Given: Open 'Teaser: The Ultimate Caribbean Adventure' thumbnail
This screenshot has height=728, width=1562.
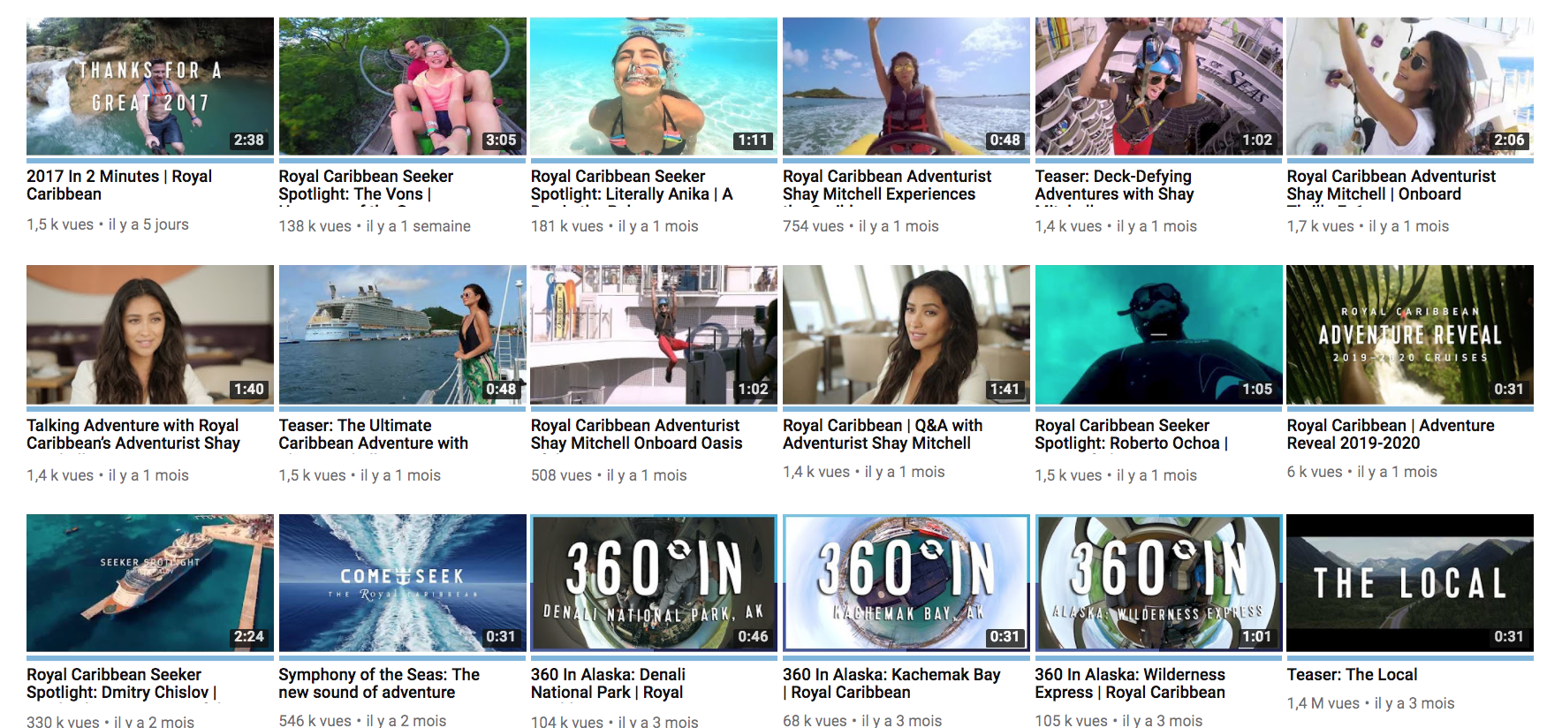Looking at the screenshot, I should click(402, 335).
